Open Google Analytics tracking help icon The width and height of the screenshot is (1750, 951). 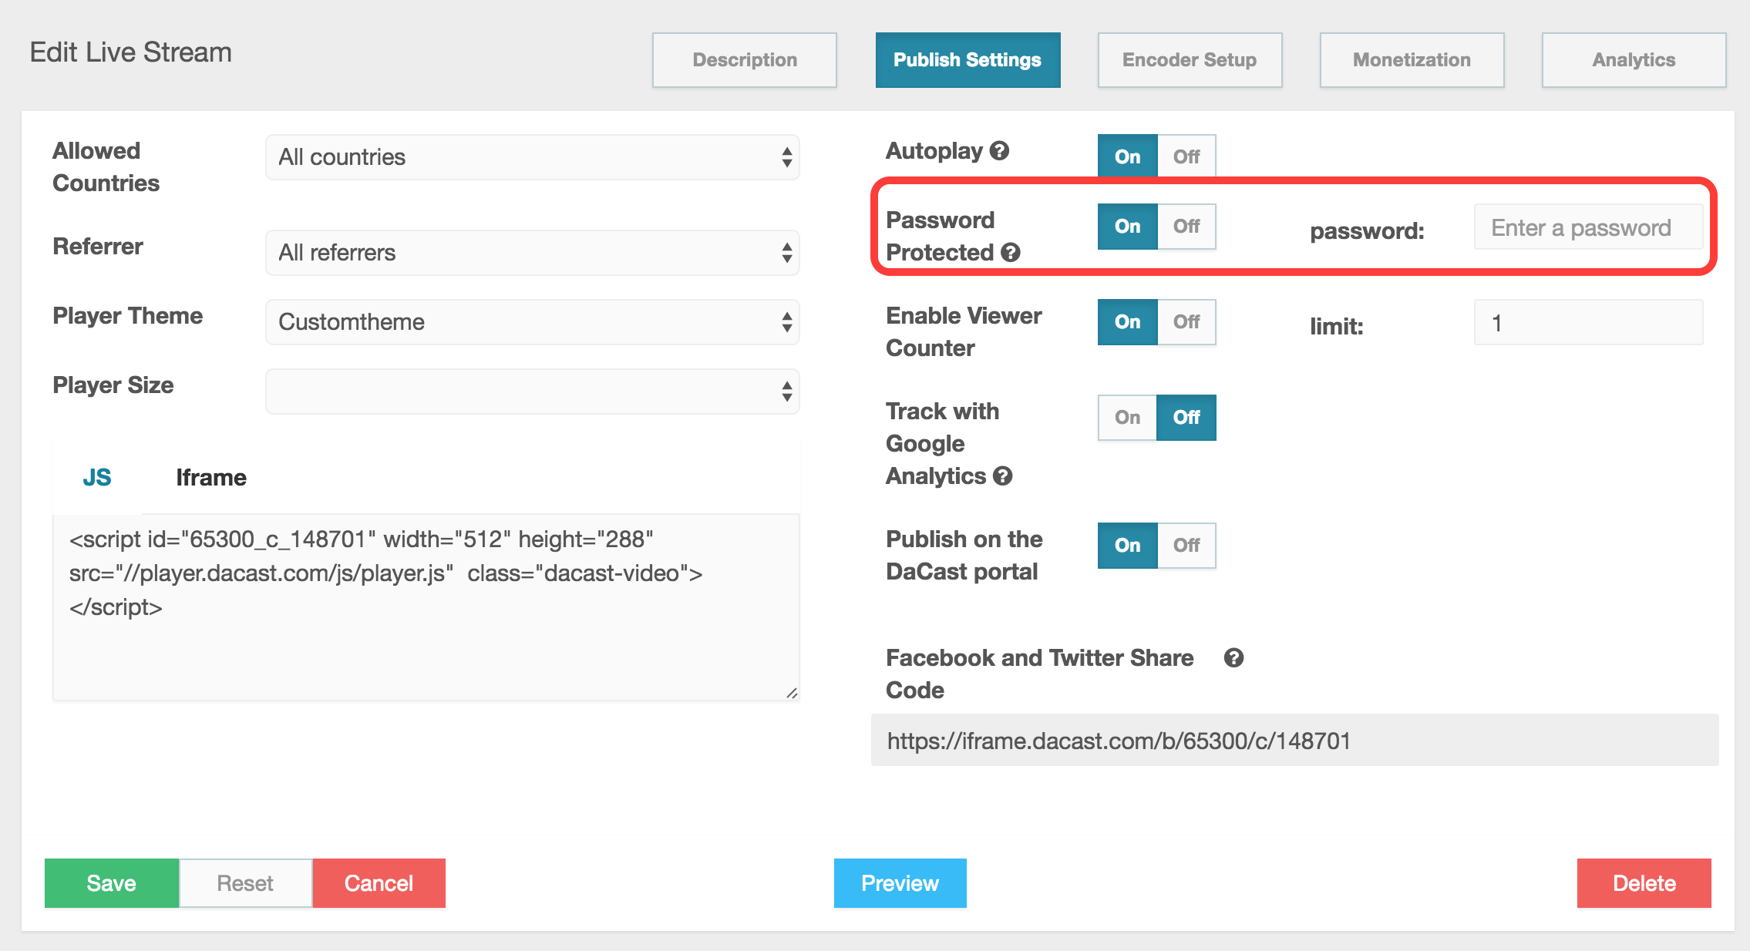(1003, 475)
